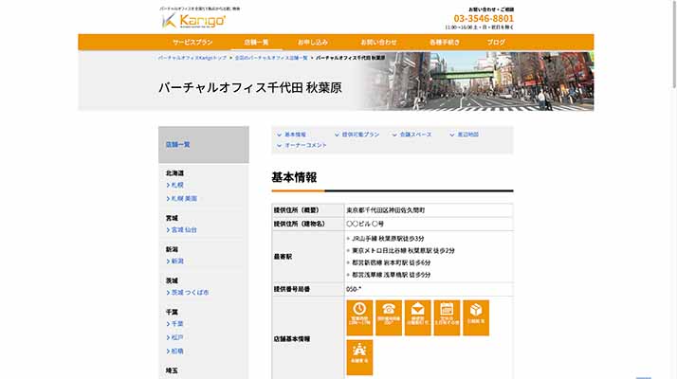The image size is (677, 379).
Task: Open the ブログ menu item
Action: click(496, 43)
